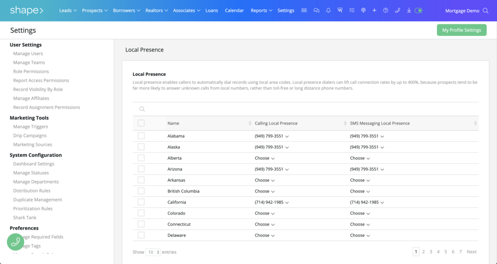This screenshot has height=264, width=497.
Task: Open Alaska SMS number dropdown
Action: 367,147
